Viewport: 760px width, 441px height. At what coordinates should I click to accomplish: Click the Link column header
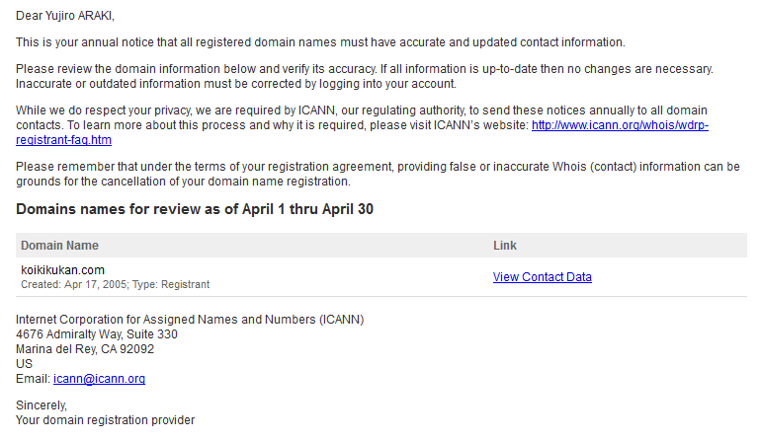[505, 246]
